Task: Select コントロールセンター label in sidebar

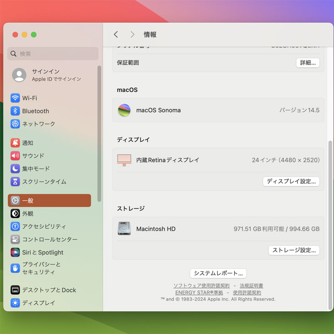Action: point(50,239)
